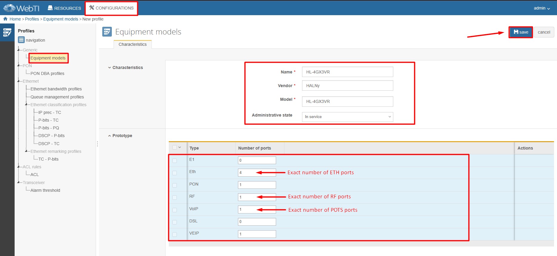Select PON DBA profiles in tree

coord(47,73)
